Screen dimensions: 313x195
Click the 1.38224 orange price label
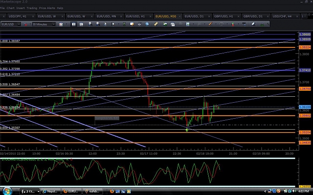click(x=305, y=47)
